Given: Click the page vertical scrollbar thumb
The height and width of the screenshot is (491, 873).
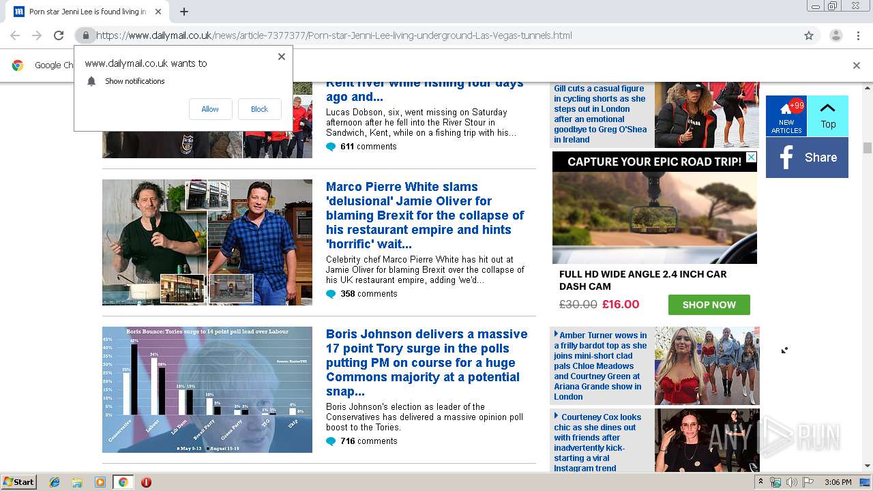Looking at the screenshot, I should click(867, 148).
